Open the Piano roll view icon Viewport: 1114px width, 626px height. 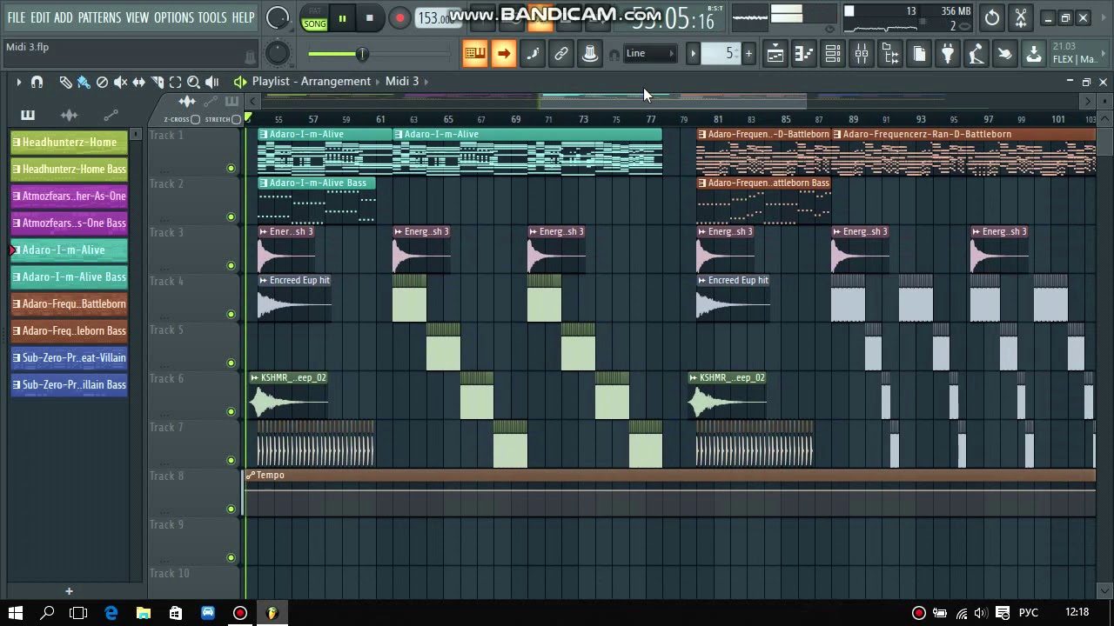pos(804,54)
